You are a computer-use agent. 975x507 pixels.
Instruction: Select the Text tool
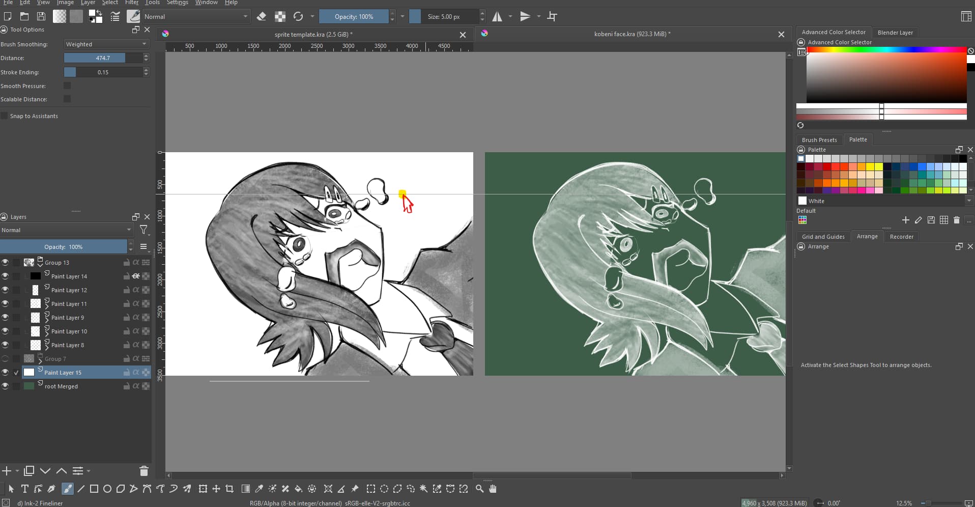(24, 489)
